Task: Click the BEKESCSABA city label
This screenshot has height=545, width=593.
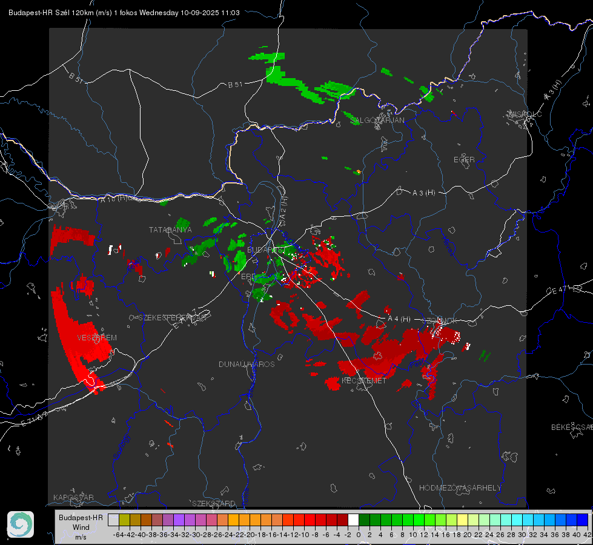Action: (572, 428)
